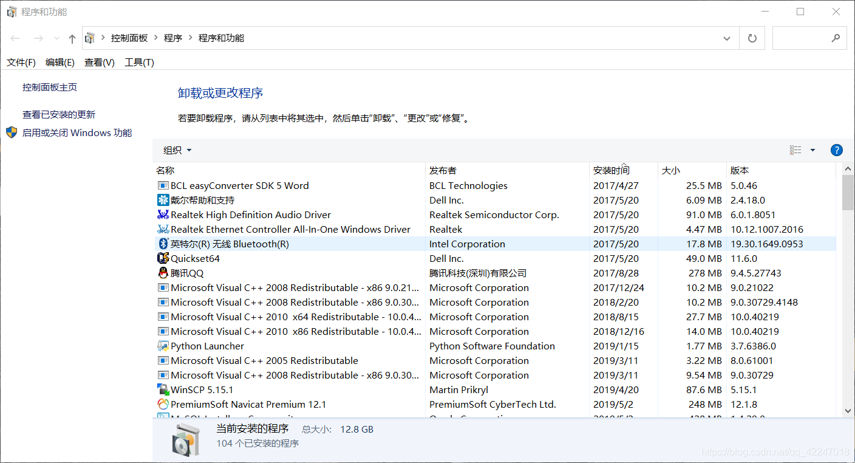Screen dimensions: 855x463
Task: Click the Intel wireless Bluetooth icon
Action: pos(163,244)
